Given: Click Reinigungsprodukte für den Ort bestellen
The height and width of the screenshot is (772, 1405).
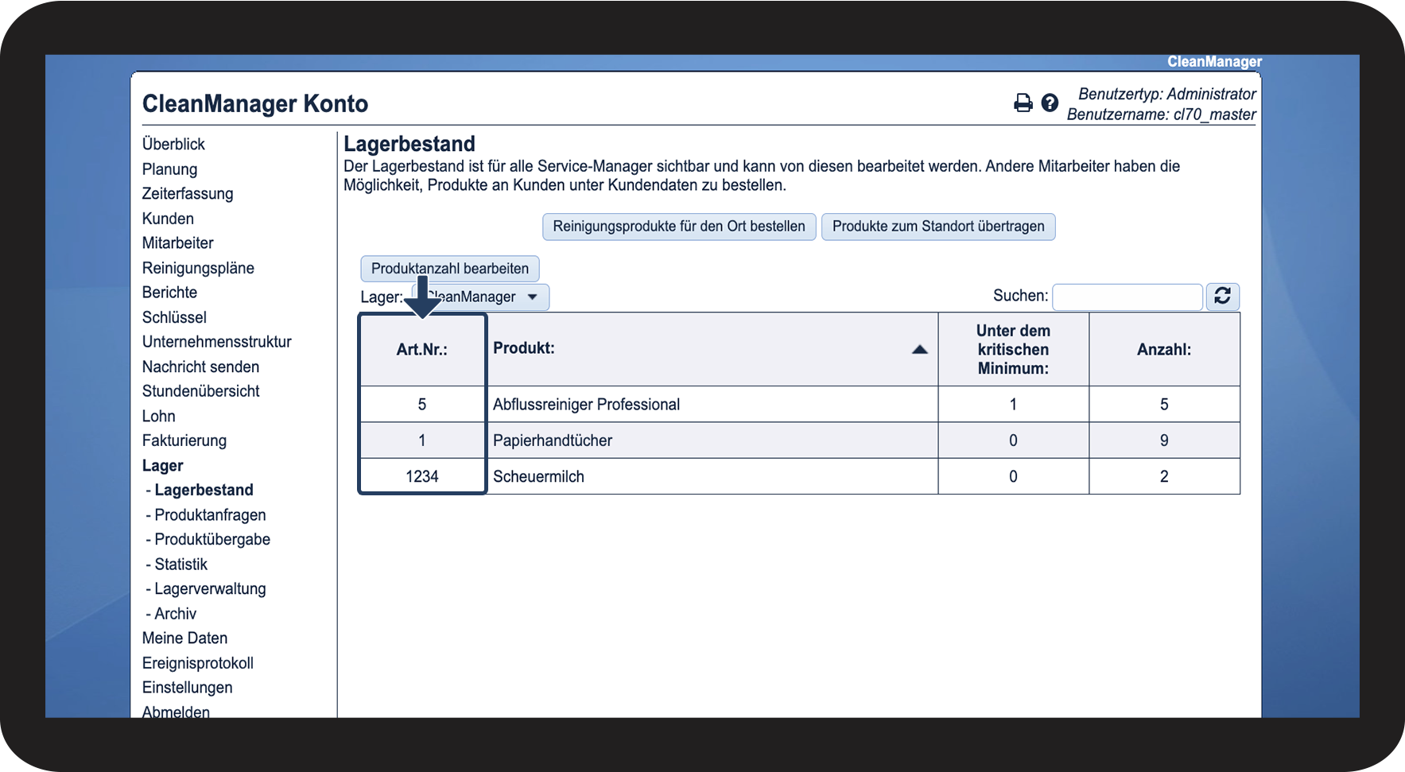Looking at the screenshot, I should [x=678, y=227].
